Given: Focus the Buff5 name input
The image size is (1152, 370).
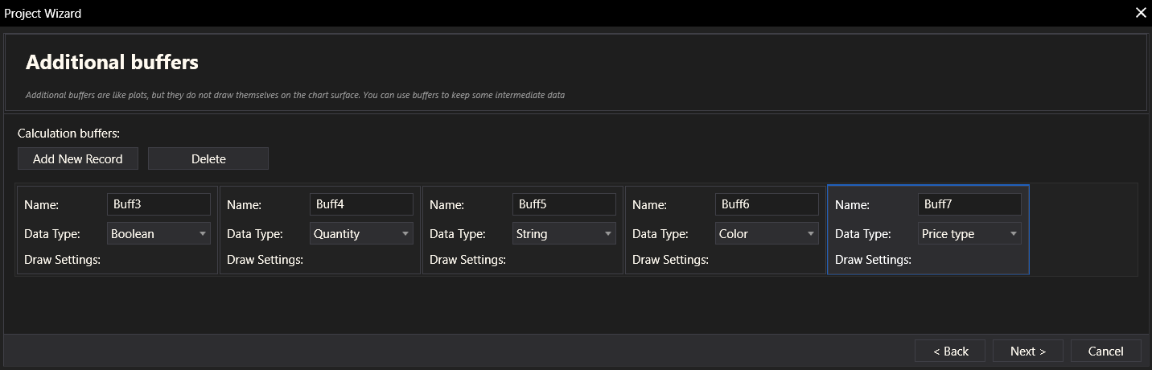Looking at the screenshot, I should [564, 204].
